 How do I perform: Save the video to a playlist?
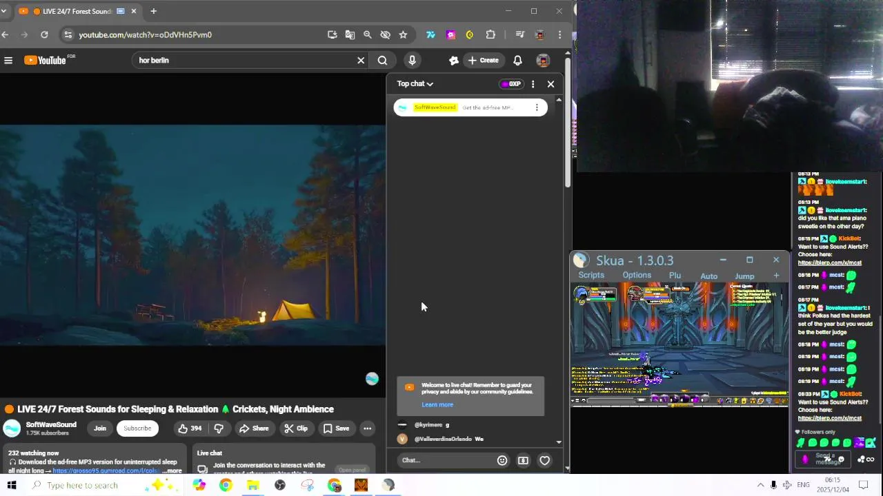coord(336,428)
